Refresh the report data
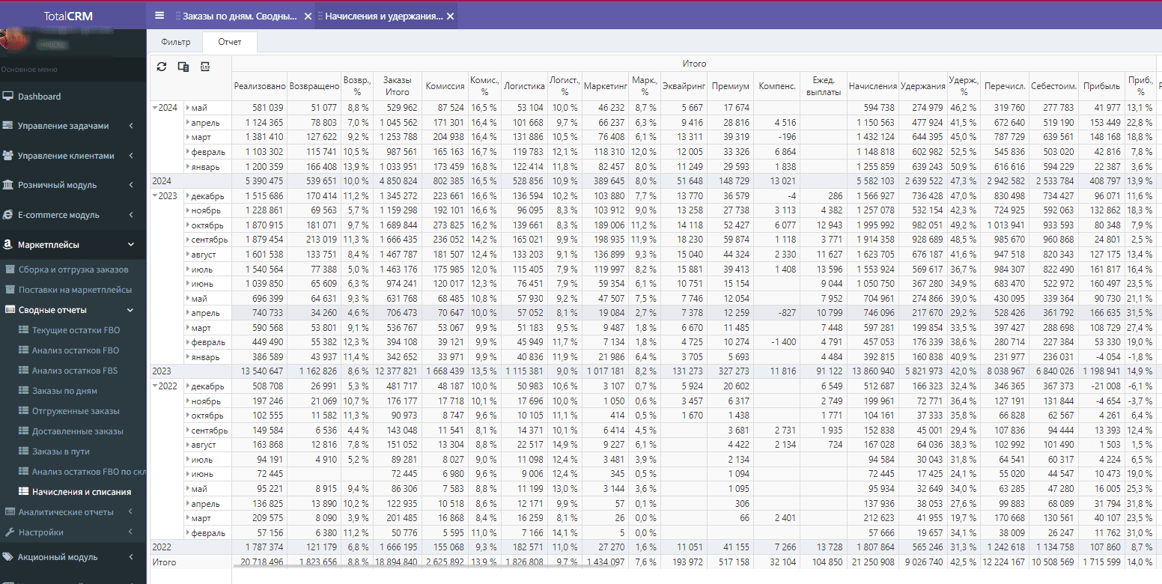1162x584 pixels. (x=161, y=67)
